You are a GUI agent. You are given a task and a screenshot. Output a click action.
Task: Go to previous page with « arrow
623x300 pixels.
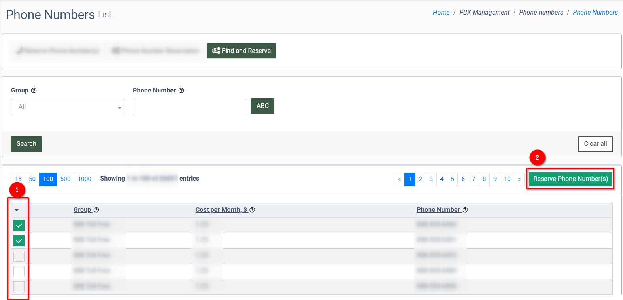(400, 179)
